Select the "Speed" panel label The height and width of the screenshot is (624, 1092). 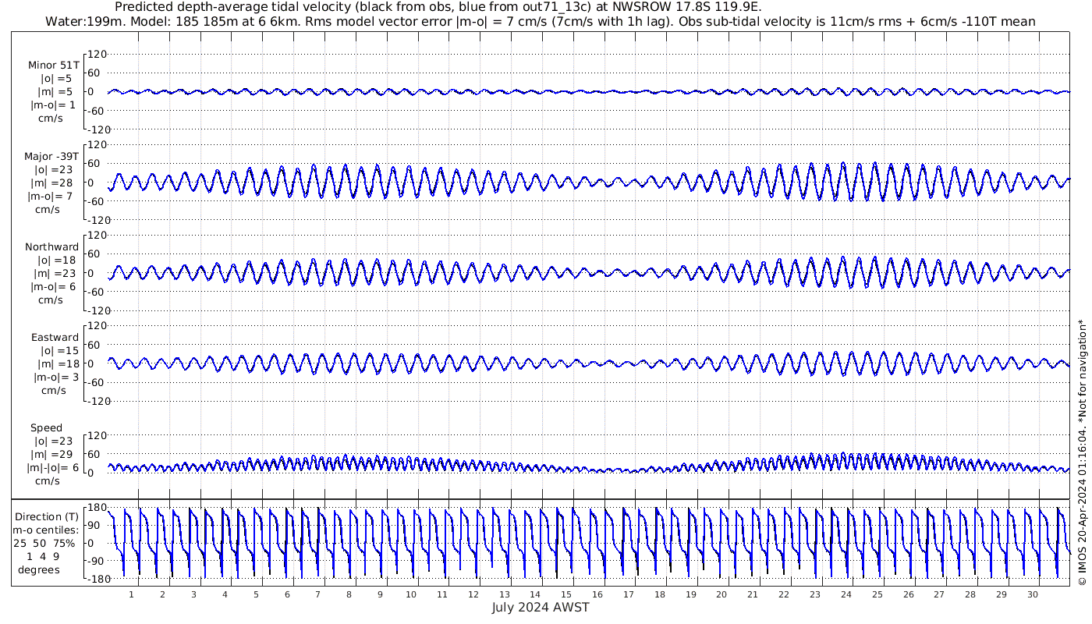[47, 428]
